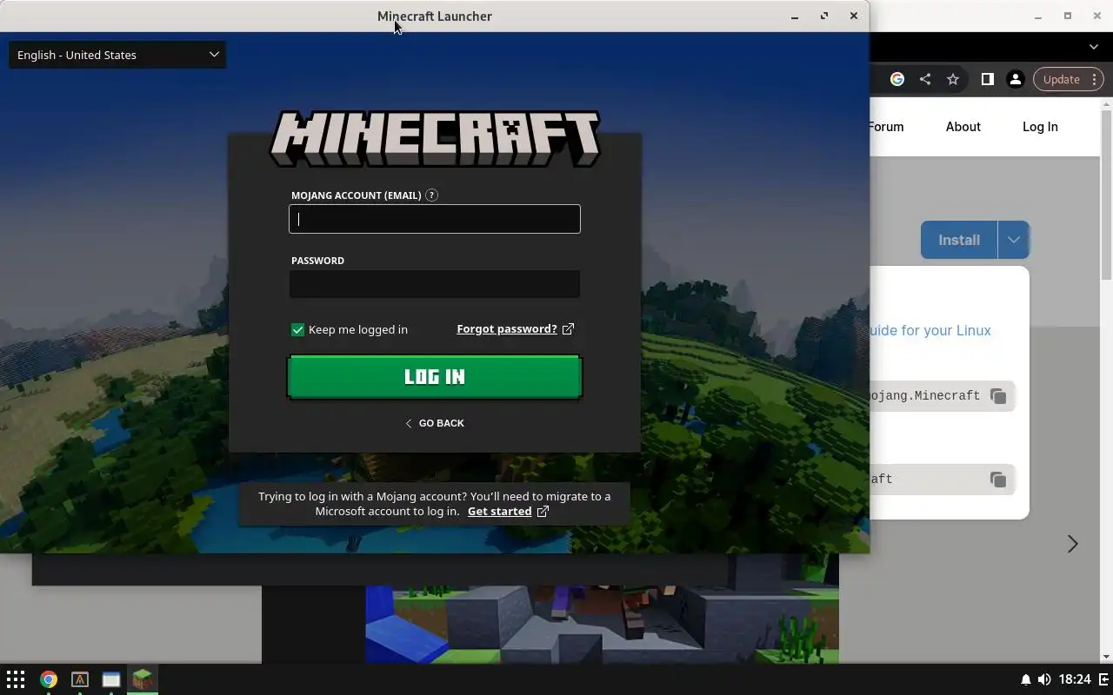Click the password input field
The width and height of the screenshot is (1113, 695).
click(435, 284)
